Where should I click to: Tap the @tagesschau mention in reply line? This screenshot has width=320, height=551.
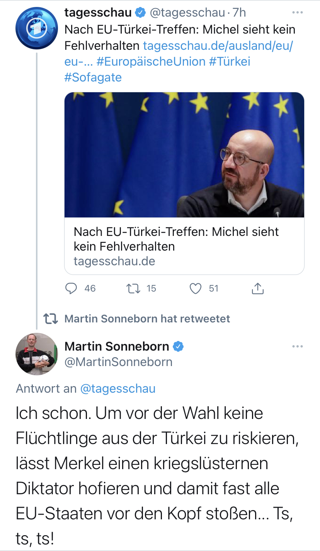coord(117,388)
